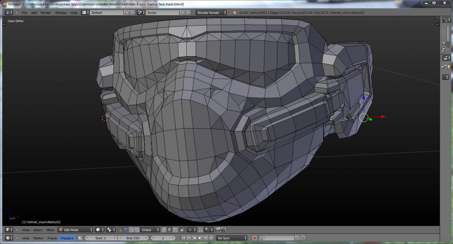Open the Global transform orientation dropdown
The width and height of the screenshot is (453, 244).
click(x=150, y=230)
